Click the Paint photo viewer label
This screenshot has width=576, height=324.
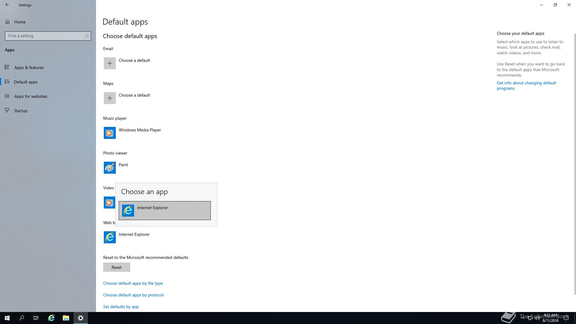(x=123, y=165)
